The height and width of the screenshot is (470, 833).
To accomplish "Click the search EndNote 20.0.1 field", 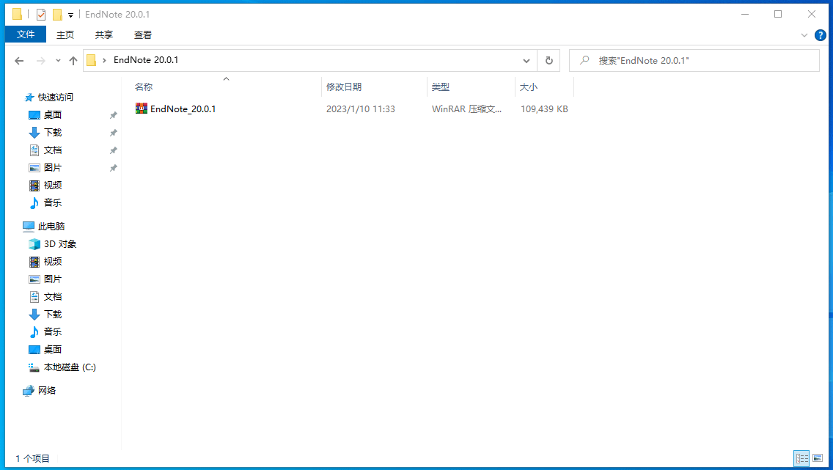I will (694, 61).
